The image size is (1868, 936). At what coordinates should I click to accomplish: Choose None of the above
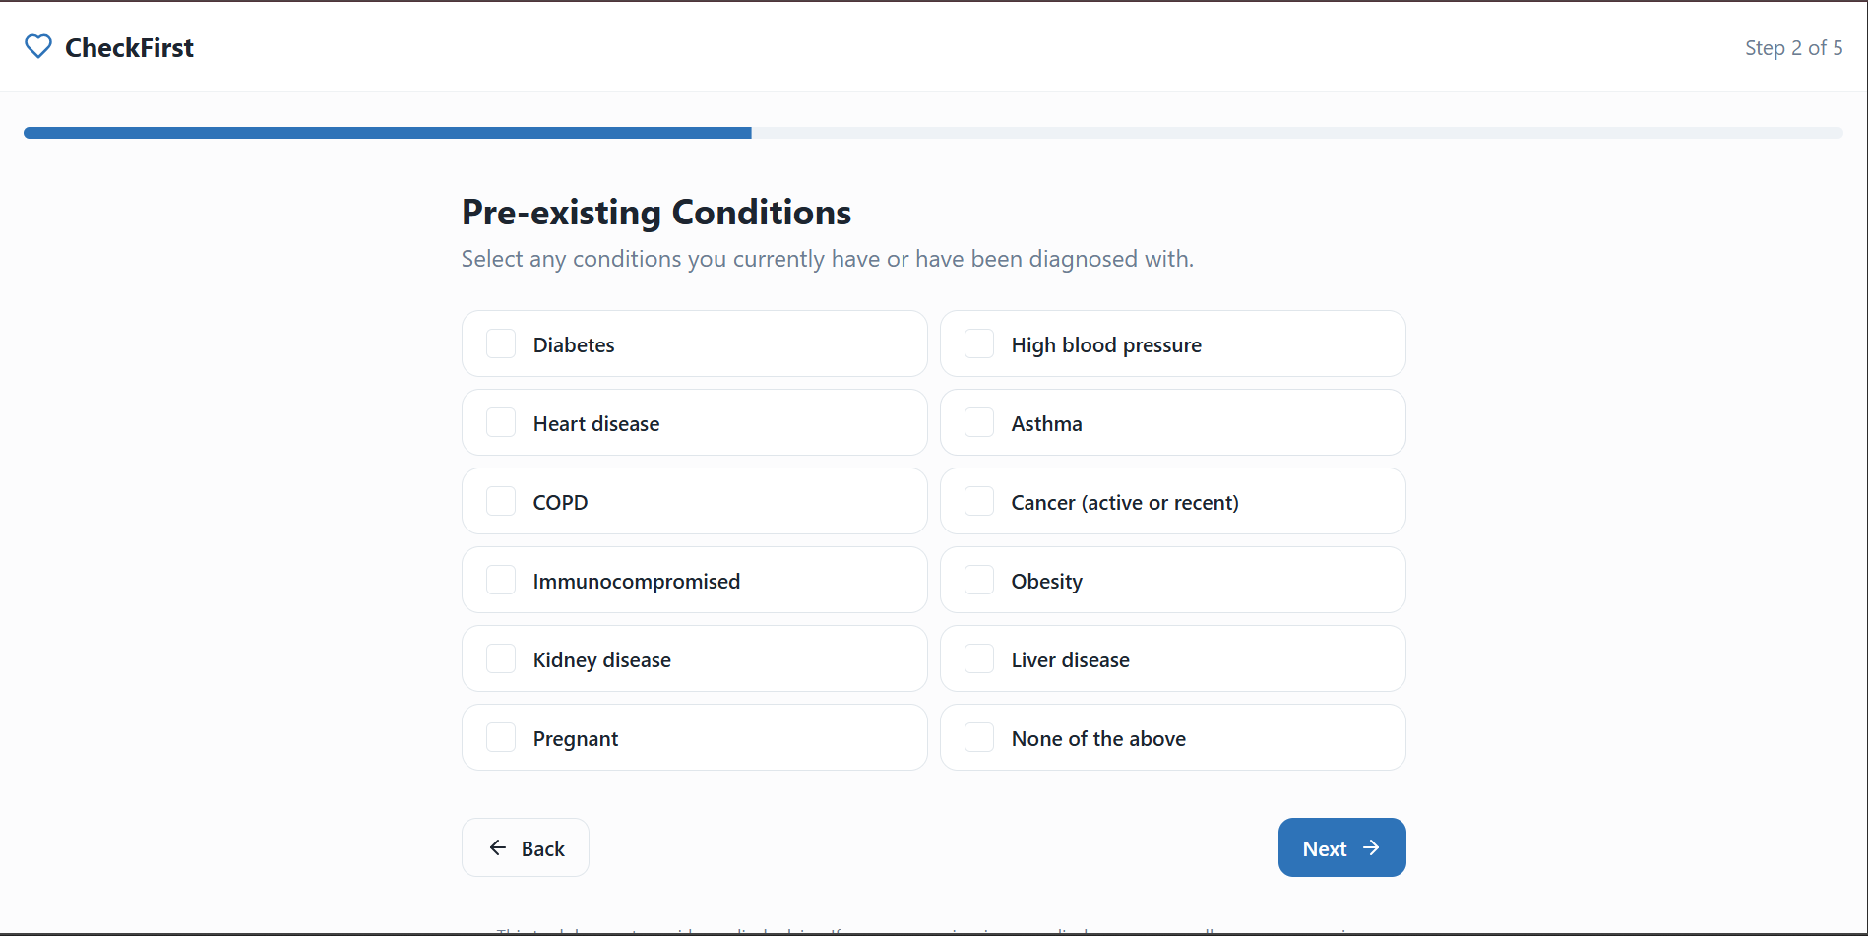click(x=979, y=737)
